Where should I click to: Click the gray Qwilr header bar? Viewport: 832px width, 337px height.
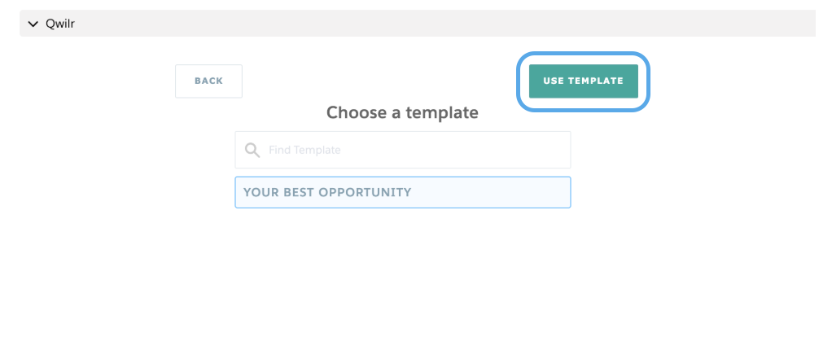click(x=418, y=24)
